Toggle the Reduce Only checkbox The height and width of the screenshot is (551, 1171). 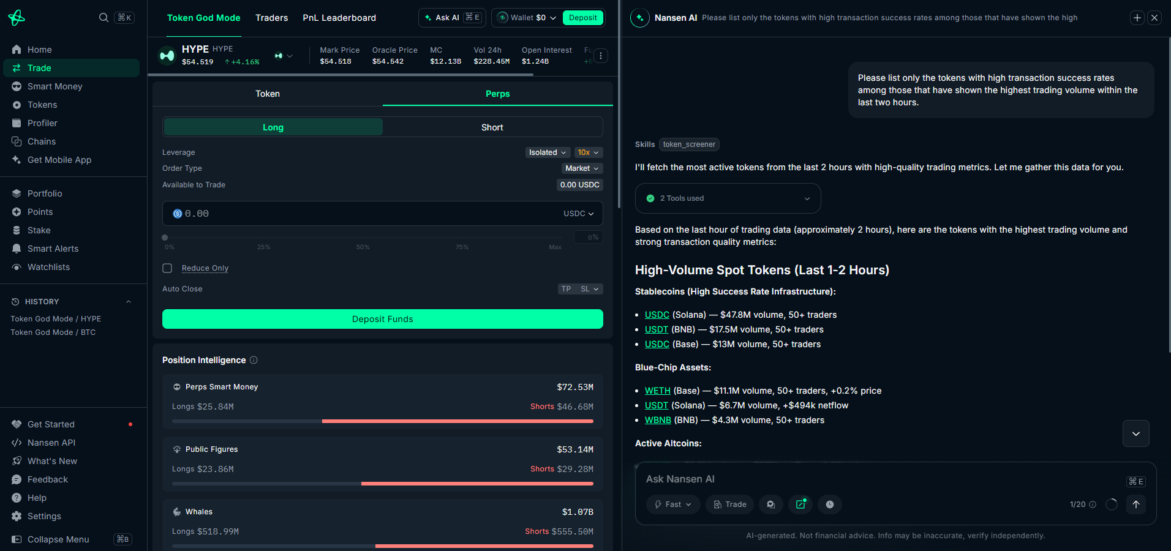point(167,268)
